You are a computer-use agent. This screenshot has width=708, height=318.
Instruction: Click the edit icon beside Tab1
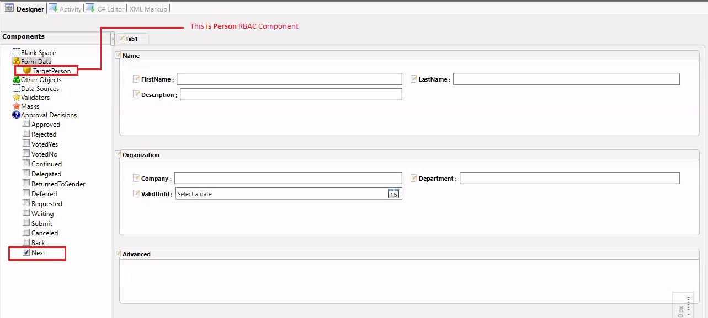(x=121, y=39)
